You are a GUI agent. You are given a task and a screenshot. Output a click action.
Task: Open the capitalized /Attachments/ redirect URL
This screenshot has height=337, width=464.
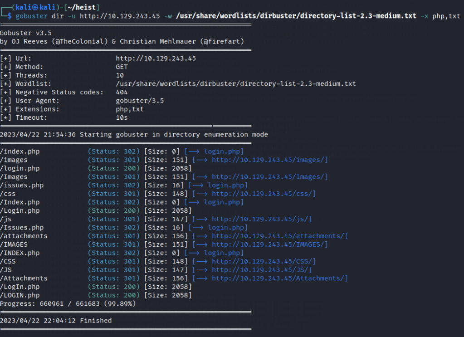pyautogui.click(x=279, y=278)
